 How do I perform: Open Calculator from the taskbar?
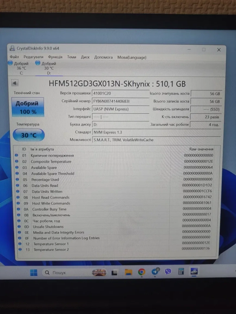click(181, 271)
